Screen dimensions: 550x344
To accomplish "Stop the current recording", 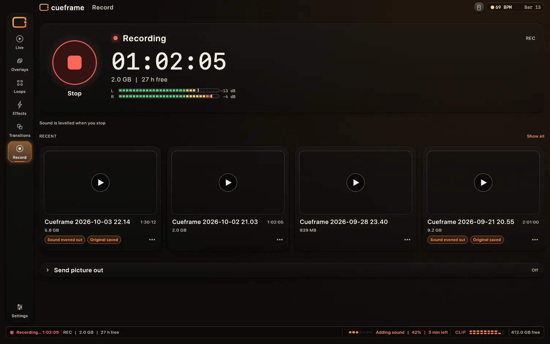I will [75, 63].
